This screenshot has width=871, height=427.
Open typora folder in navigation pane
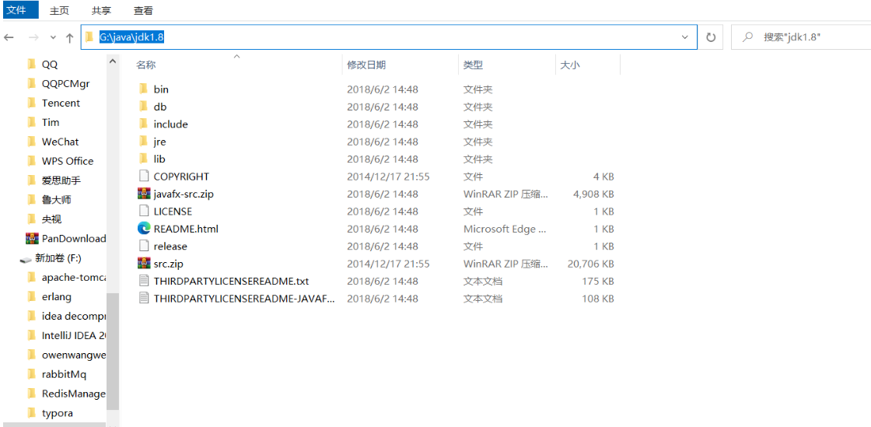click(x=58, y=413)
